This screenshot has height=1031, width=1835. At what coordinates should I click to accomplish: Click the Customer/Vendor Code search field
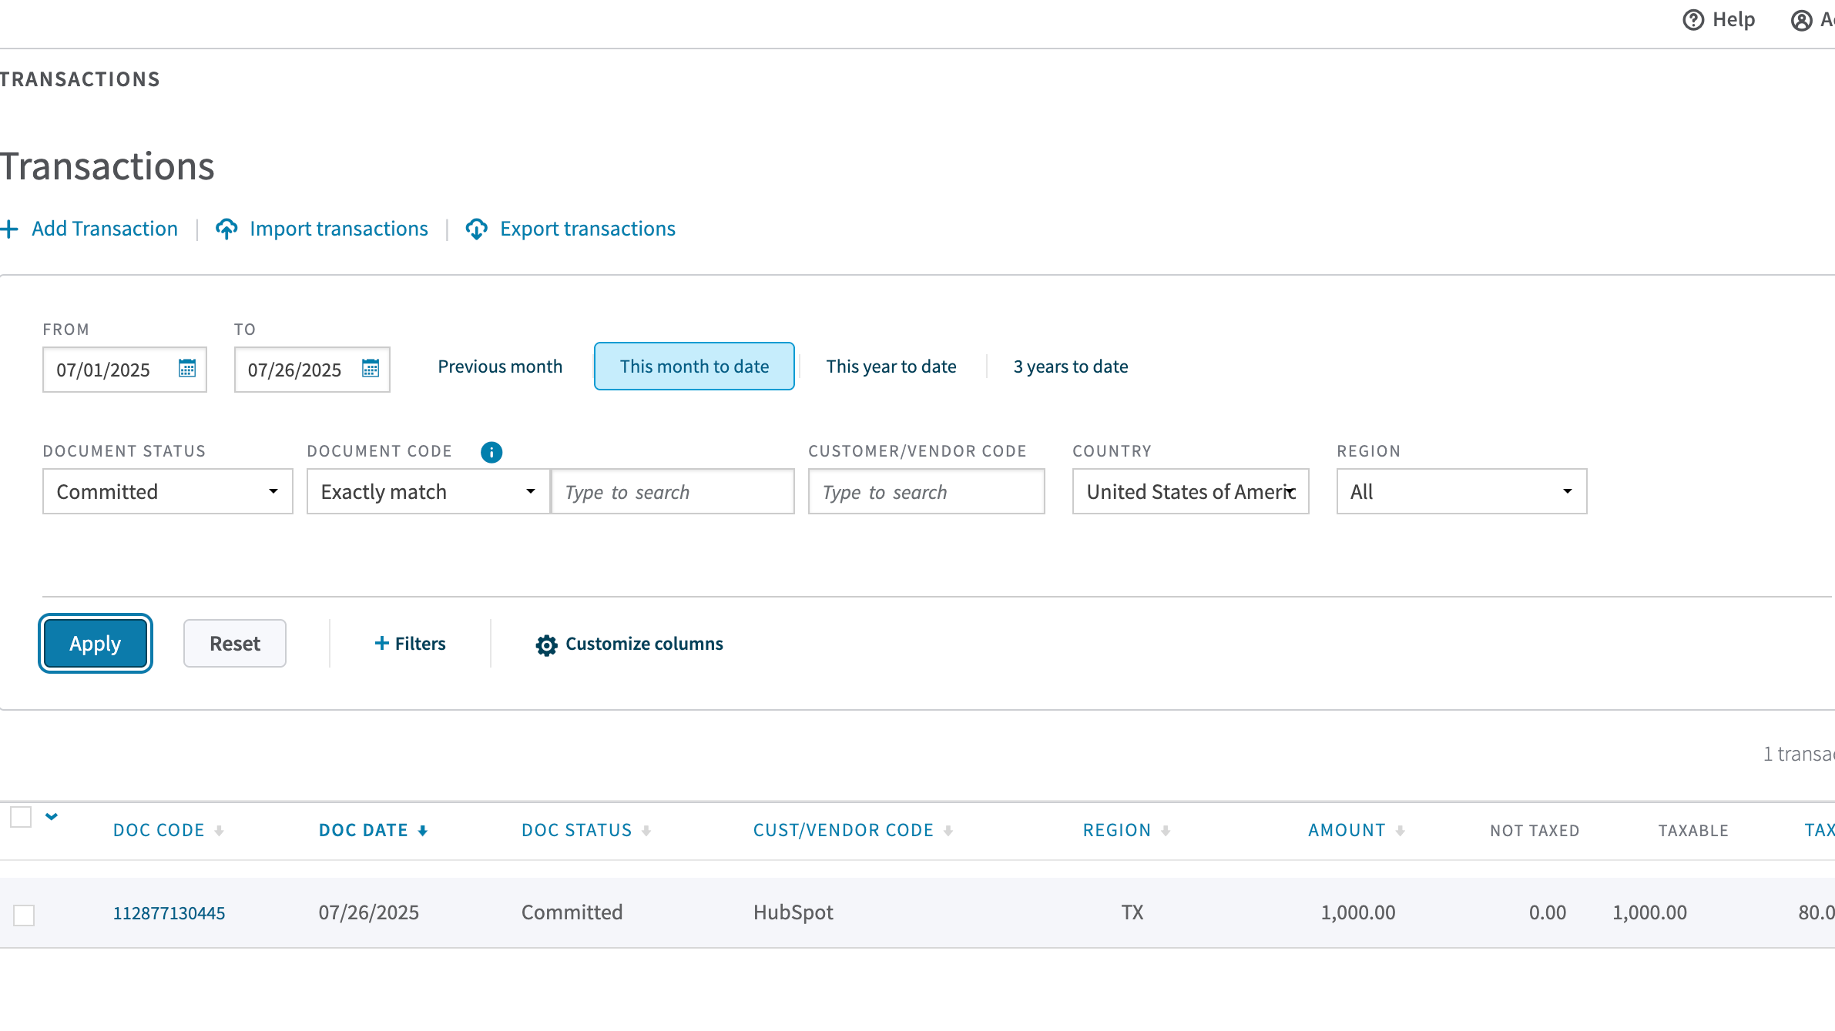coord(926,492)
